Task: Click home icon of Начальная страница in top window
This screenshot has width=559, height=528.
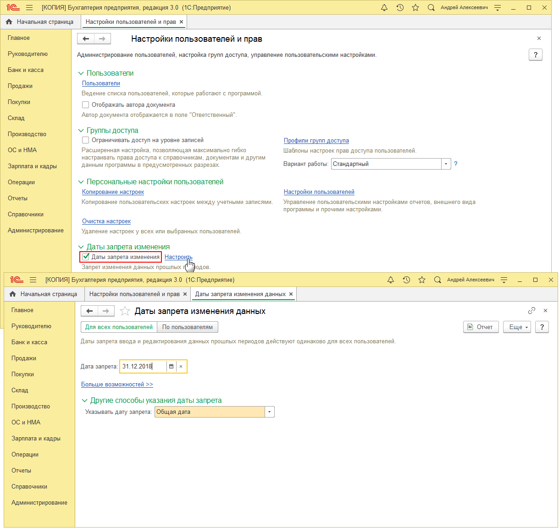Action: 9,22
